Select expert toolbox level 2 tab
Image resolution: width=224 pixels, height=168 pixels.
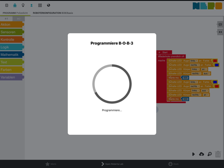19,19
